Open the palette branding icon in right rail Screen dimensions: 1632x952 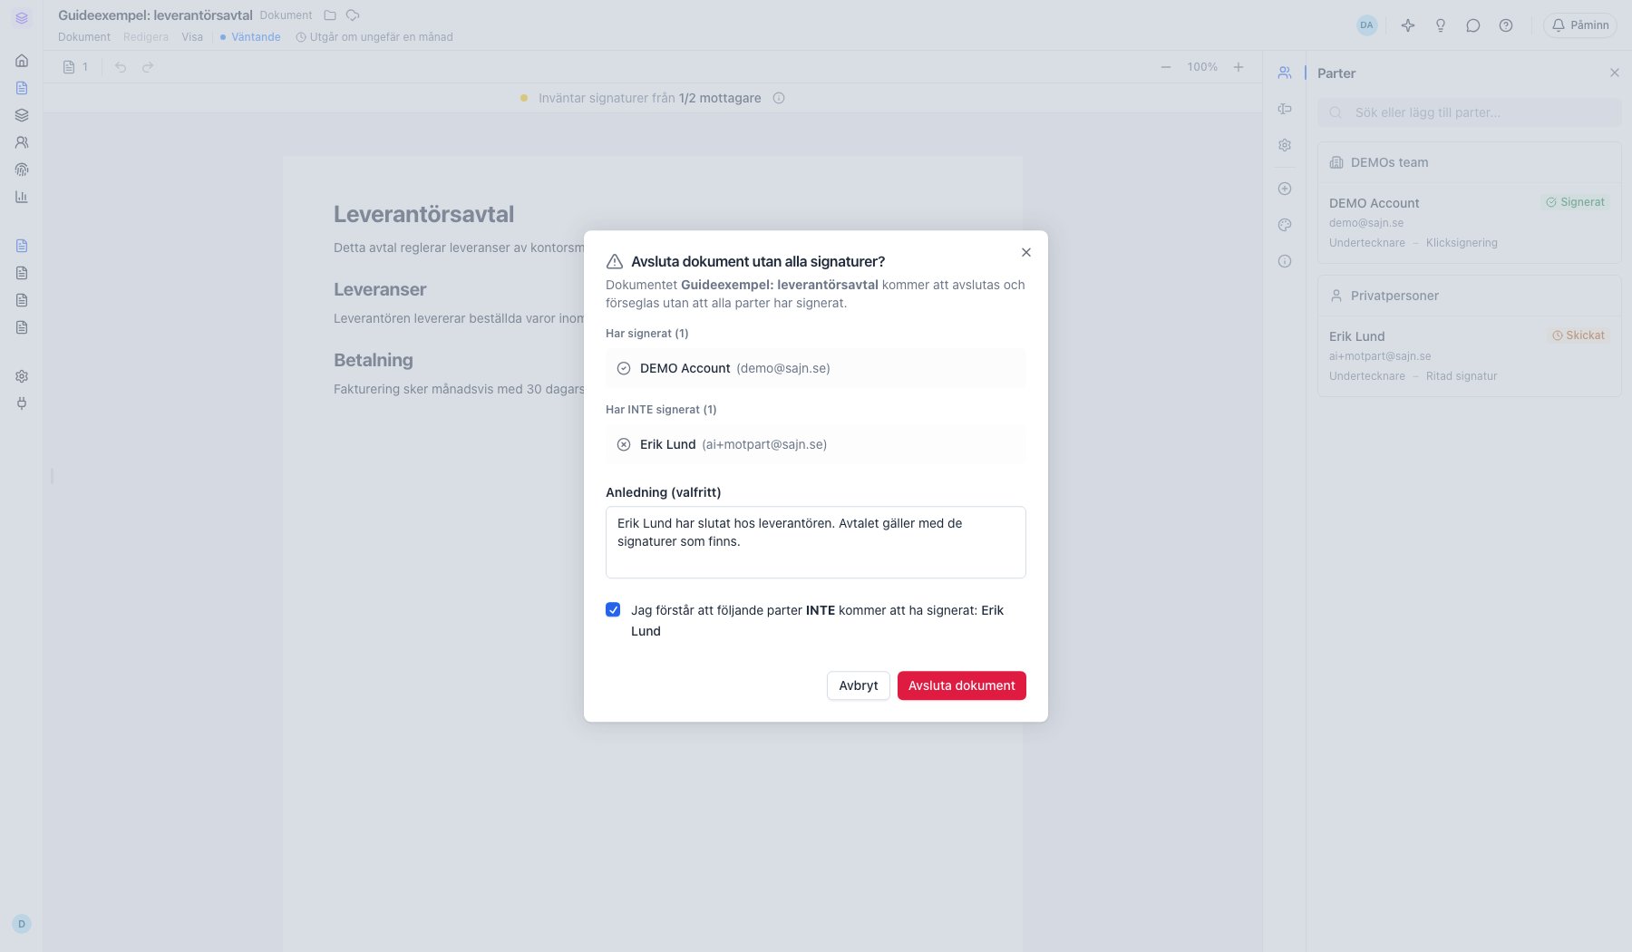(x=1285, y=225)
